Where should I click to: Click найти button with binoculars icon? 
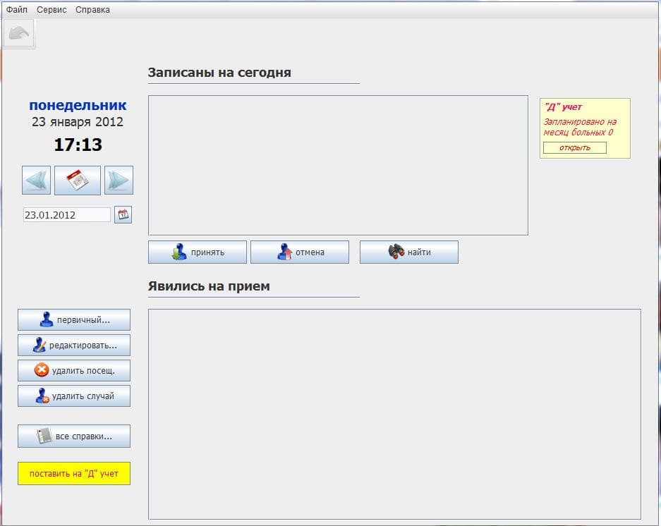click(x=409, y=252)
